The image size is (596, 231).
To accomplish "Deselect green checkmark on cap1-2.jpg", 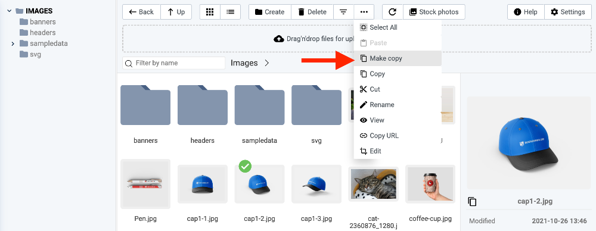I will click(245, 167).
